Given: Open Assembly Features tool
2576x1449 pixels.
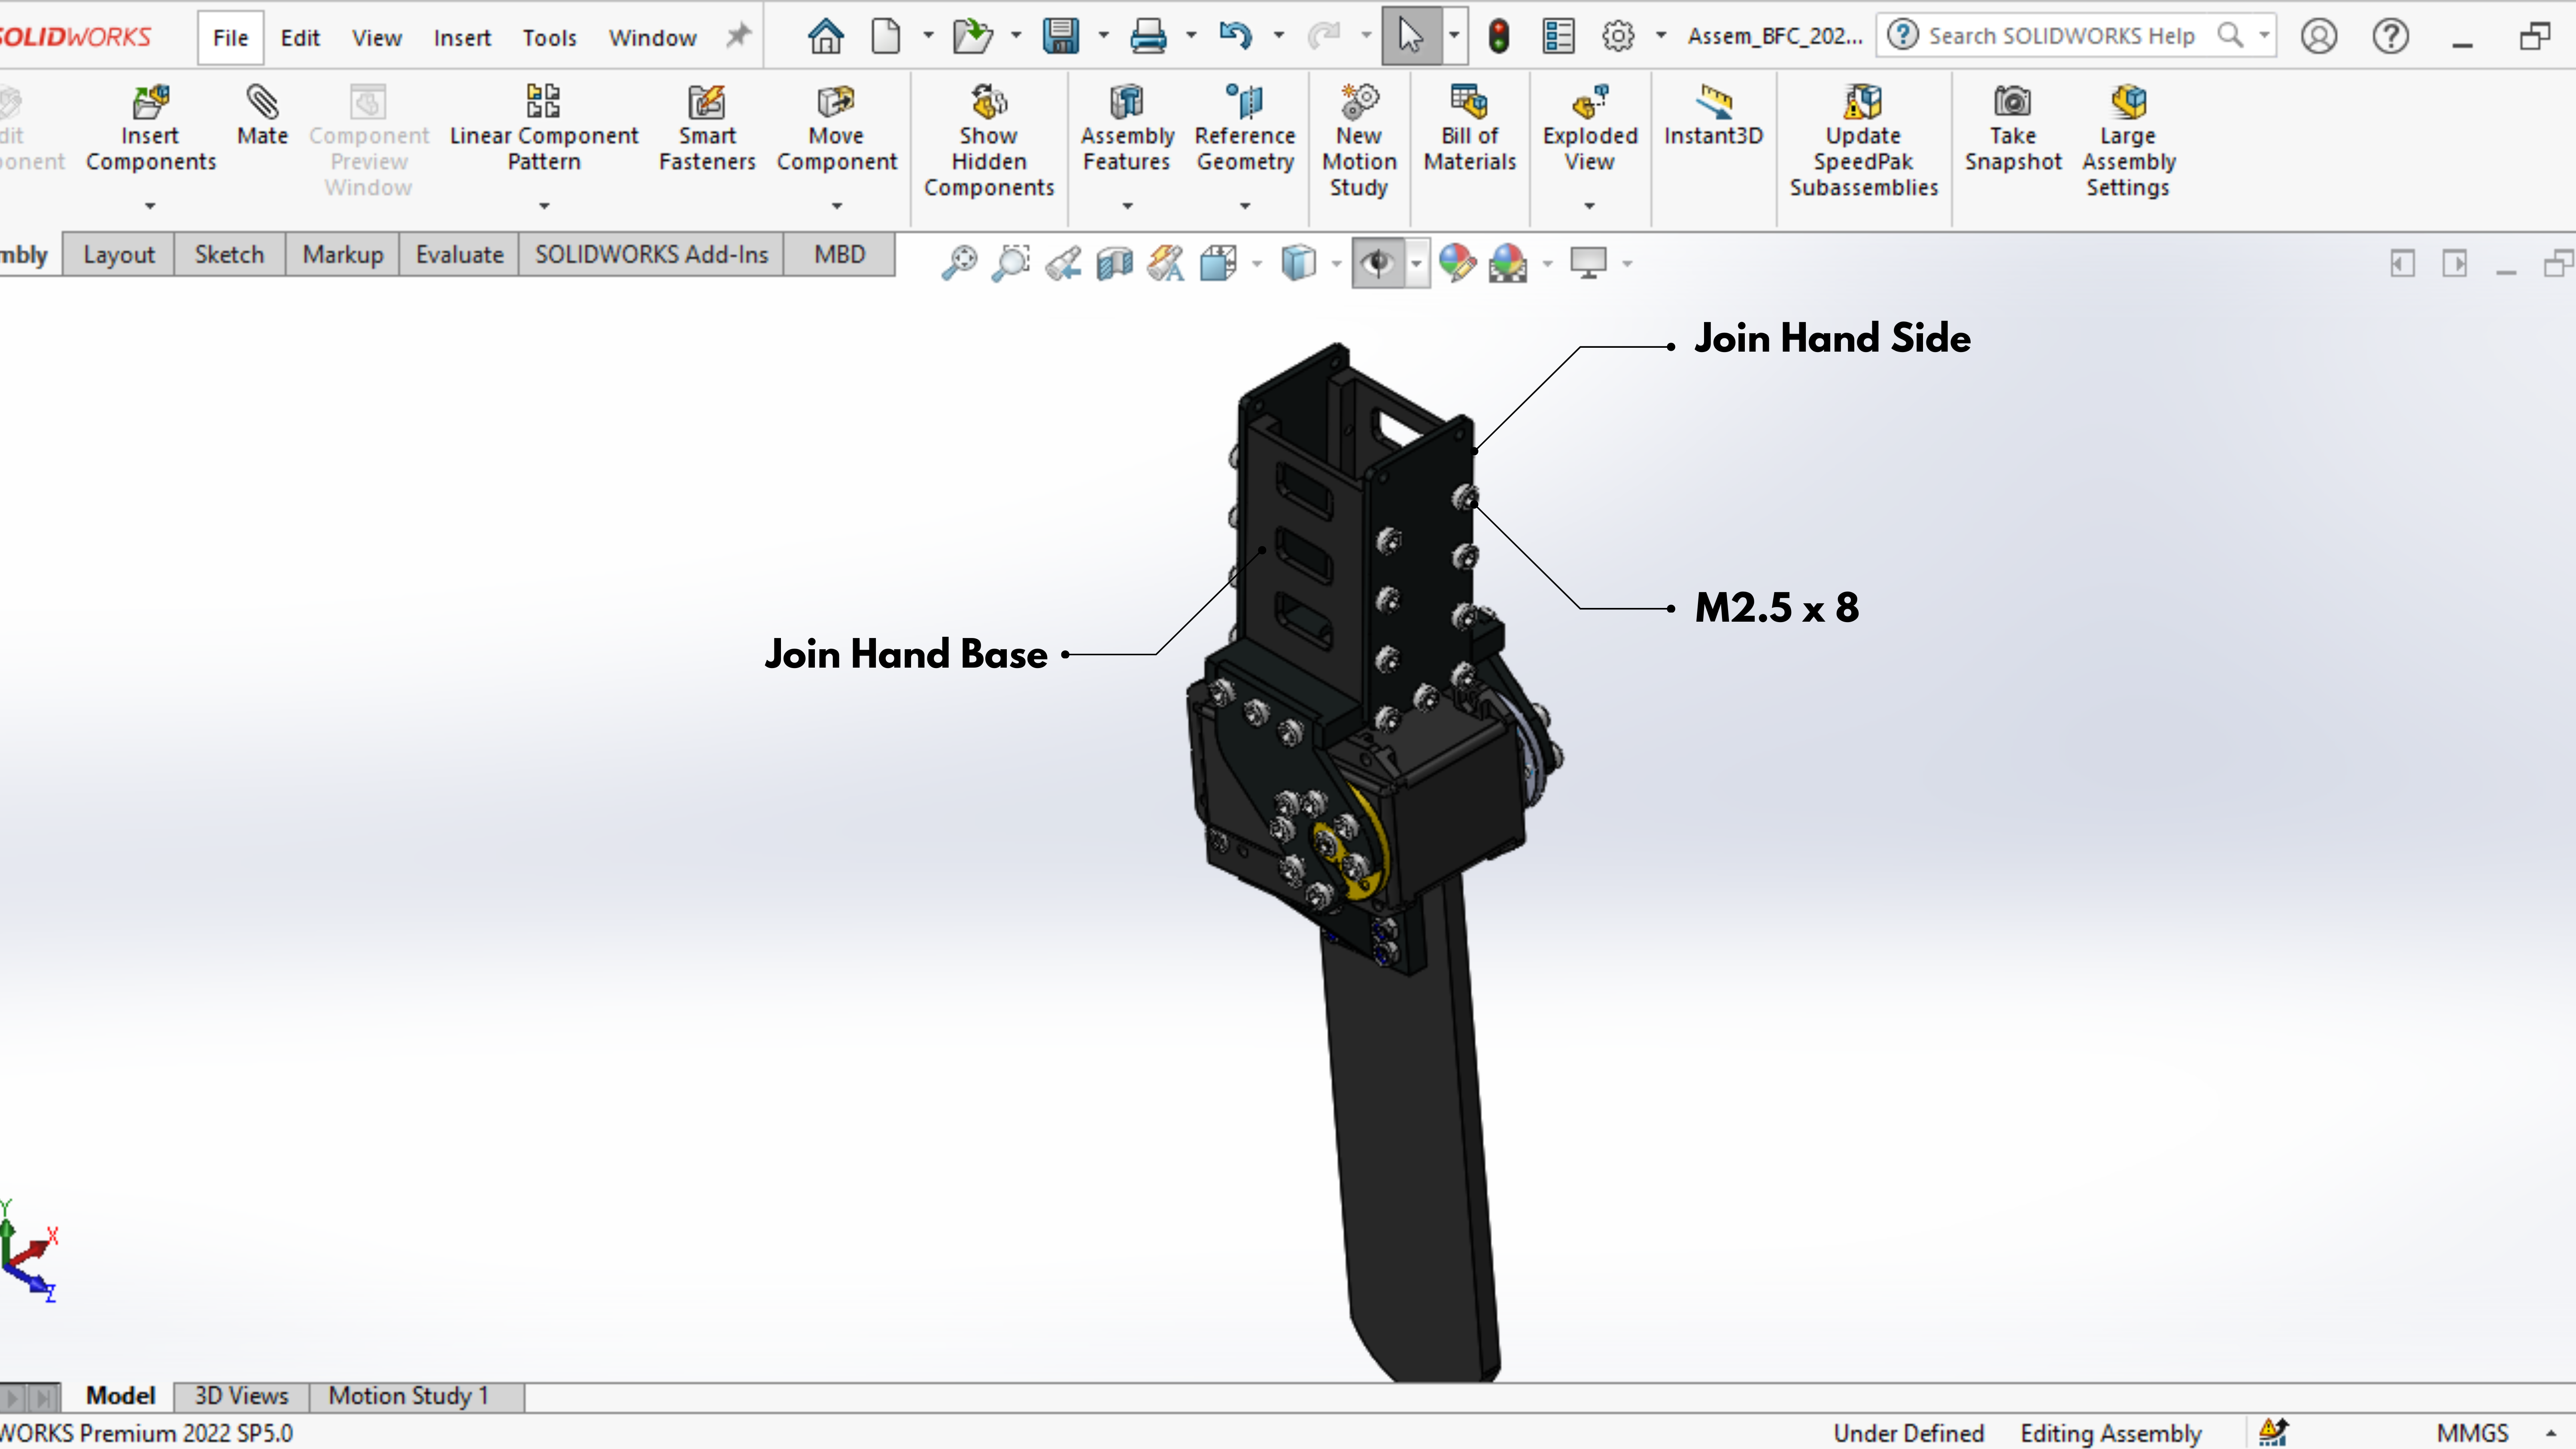Looking at the screenshot, I should coord(1127,129).
